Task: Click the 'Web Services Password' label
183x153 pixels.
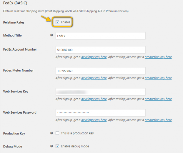Action: (x=20, y=112)
